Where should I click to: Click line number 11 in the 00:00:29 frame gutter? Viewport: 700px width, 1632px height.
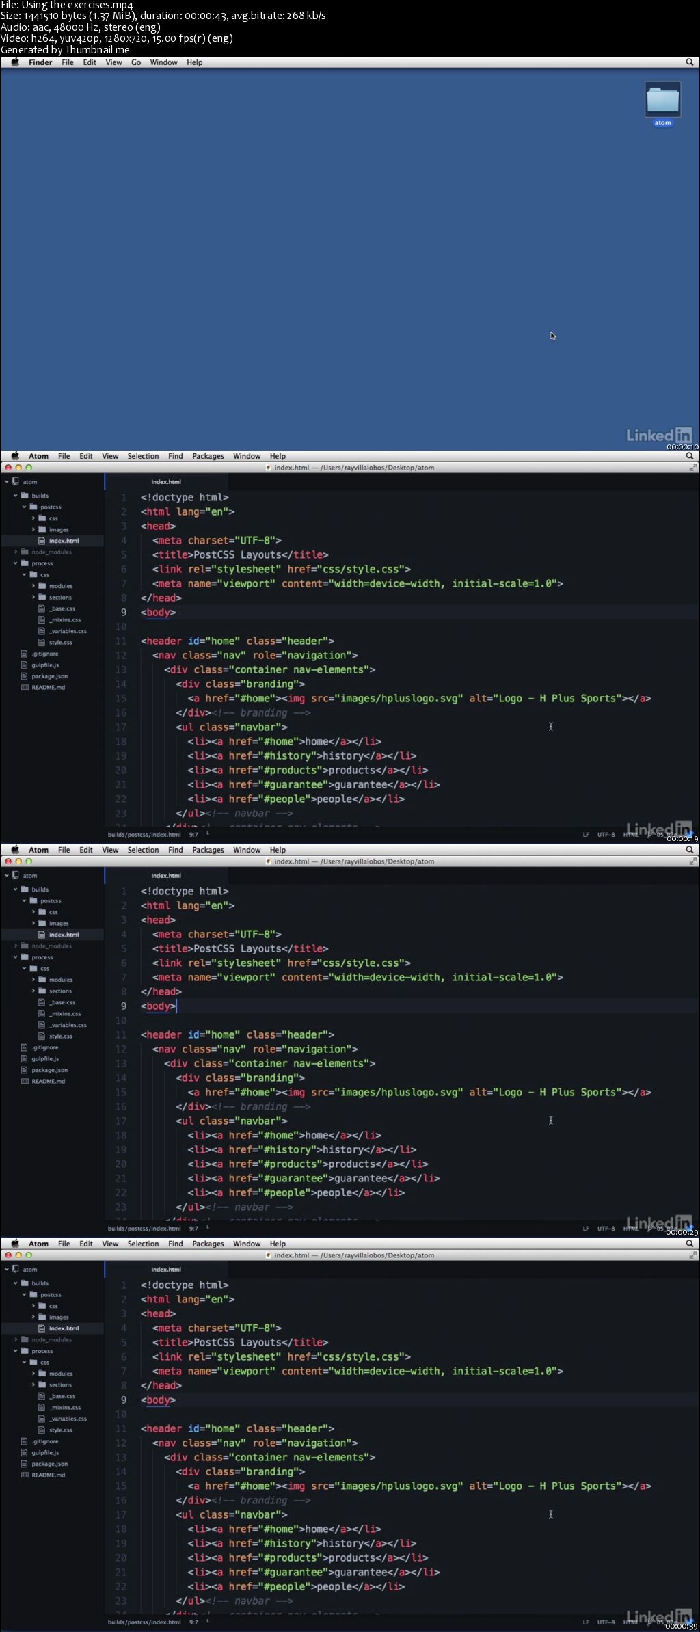[121, 1034]
